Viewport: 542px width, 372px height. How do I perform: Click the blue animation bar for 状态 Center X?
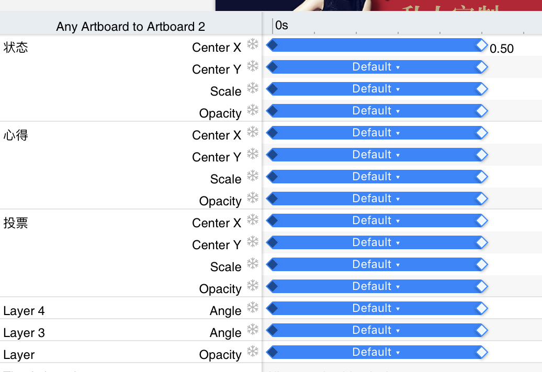point(376,45)
